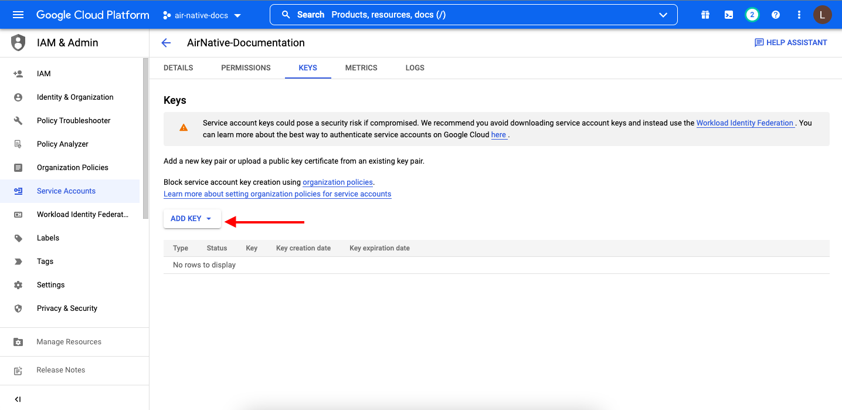The image size is (842, 410).
Task: Select Policy Troubleshooter in the sidebar
Action: (73, 121)
